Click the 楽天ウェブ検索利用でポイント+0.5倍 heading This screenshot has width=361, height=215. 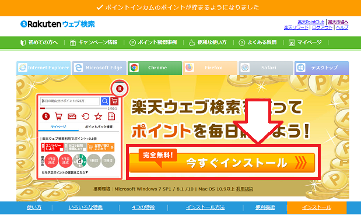pyautogui.click(x=69, y=139)
